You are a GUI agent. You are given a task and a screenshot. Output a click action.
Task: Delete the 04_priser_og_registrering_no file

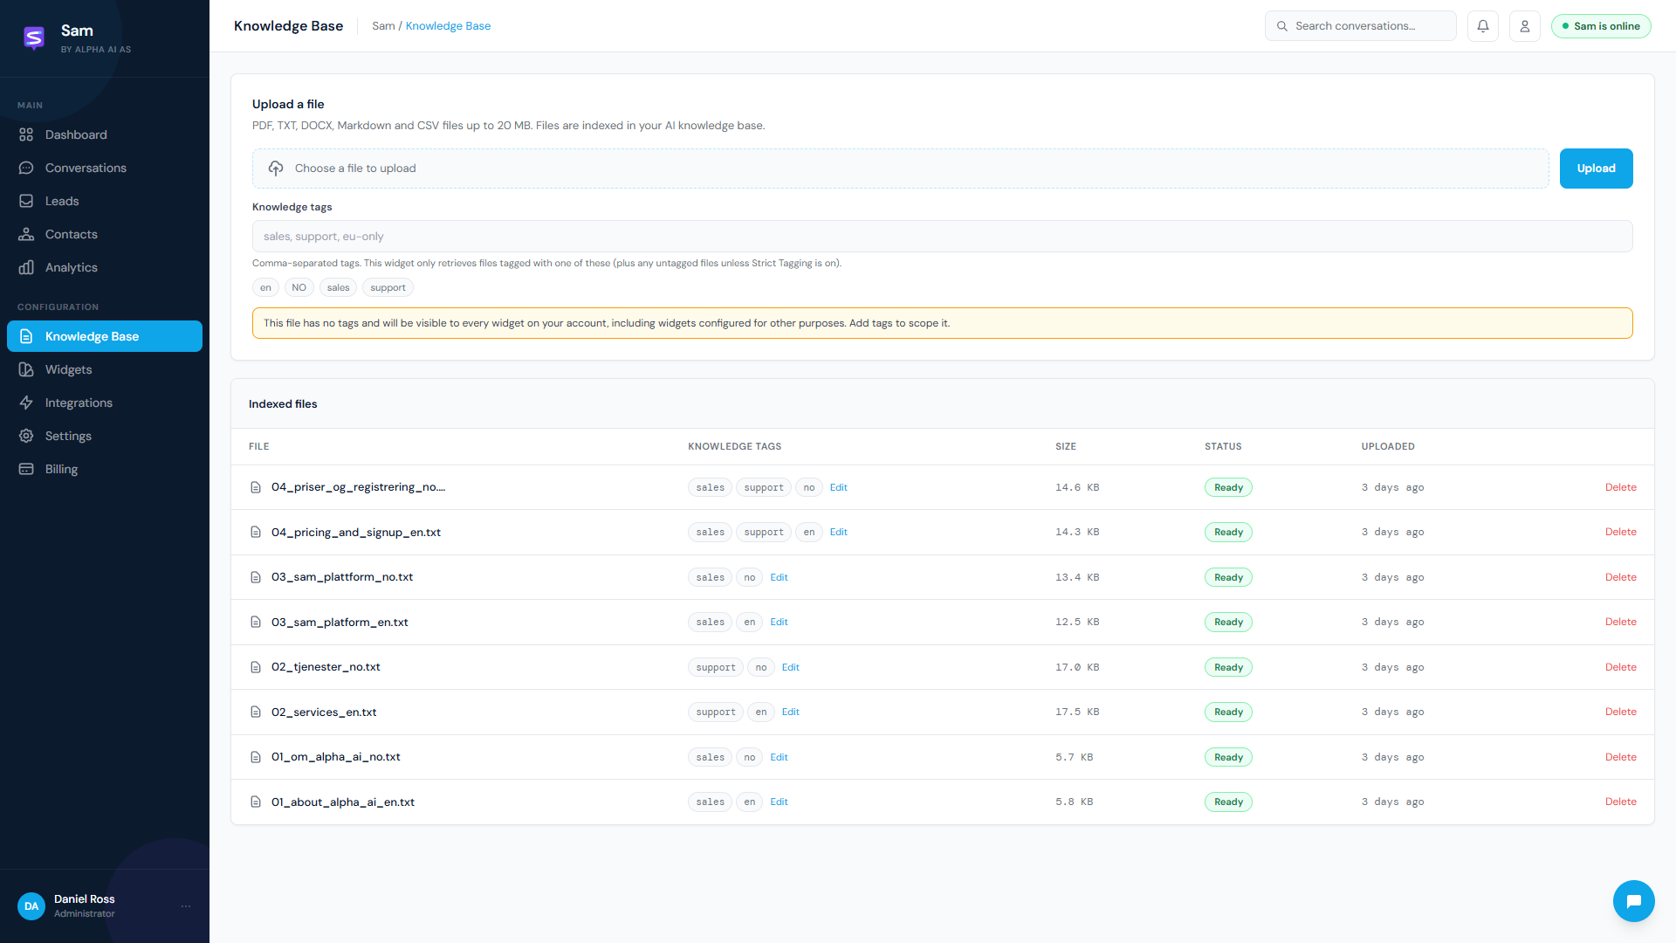(x=1620, y=488)
